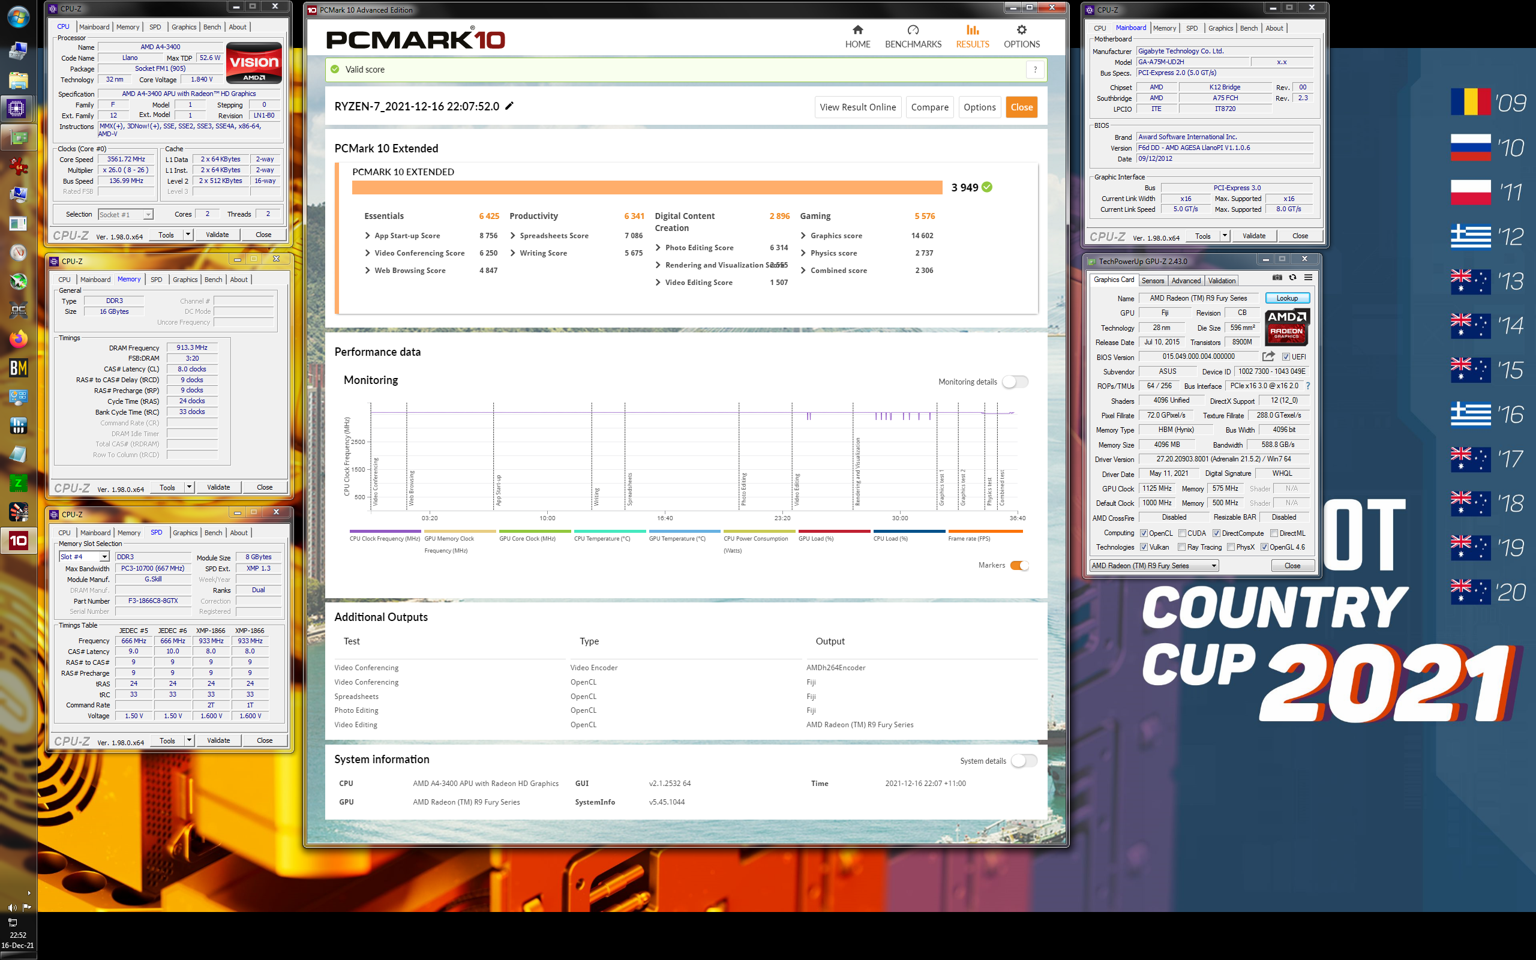Click Validate in CPU-Z Mainboard window
The height and width of the screenshot is (960, 1536).
[x=1253, y=236]
